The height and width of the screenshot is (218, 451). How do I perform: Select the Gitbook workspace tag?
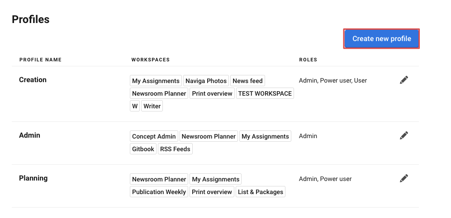143,149
